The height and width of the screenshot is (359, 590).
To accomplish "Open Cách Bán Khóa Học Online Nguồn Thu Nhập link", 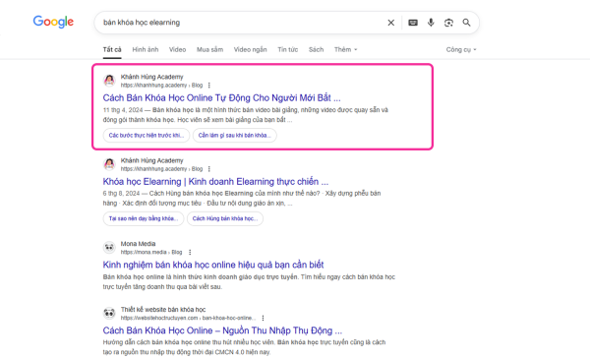I will click(x=222, y=330).
